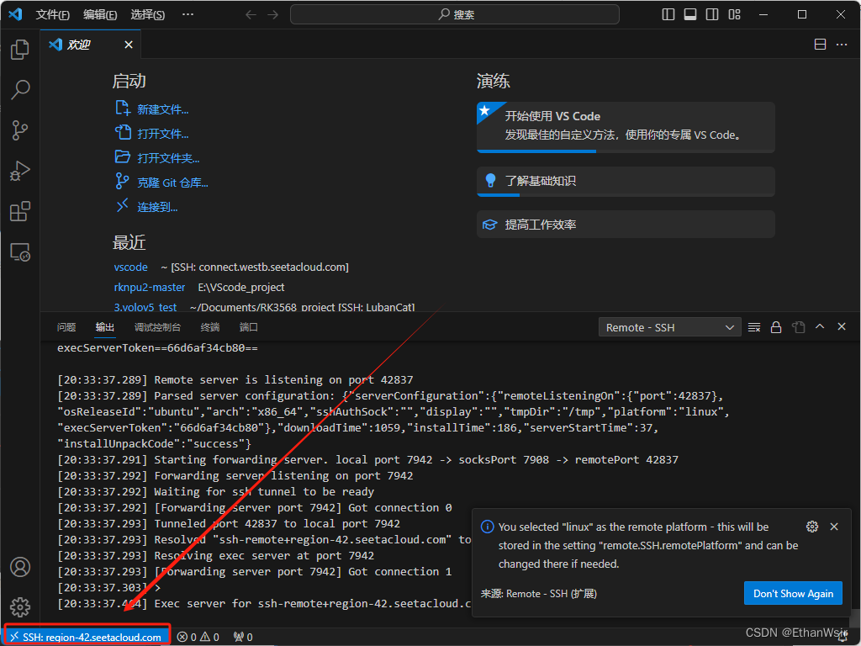Viewport: 861px width, 646px height.
Task: Open editor more actions menu
Action: [841, 45]
